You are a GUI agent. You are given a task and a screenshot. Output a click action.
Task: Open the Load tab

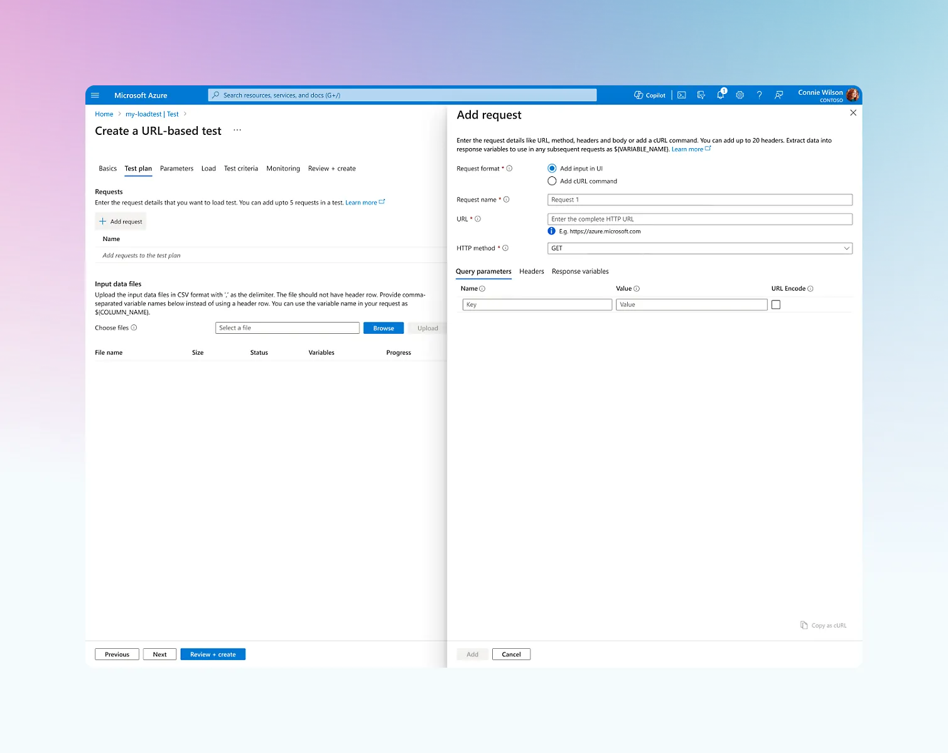208,169
